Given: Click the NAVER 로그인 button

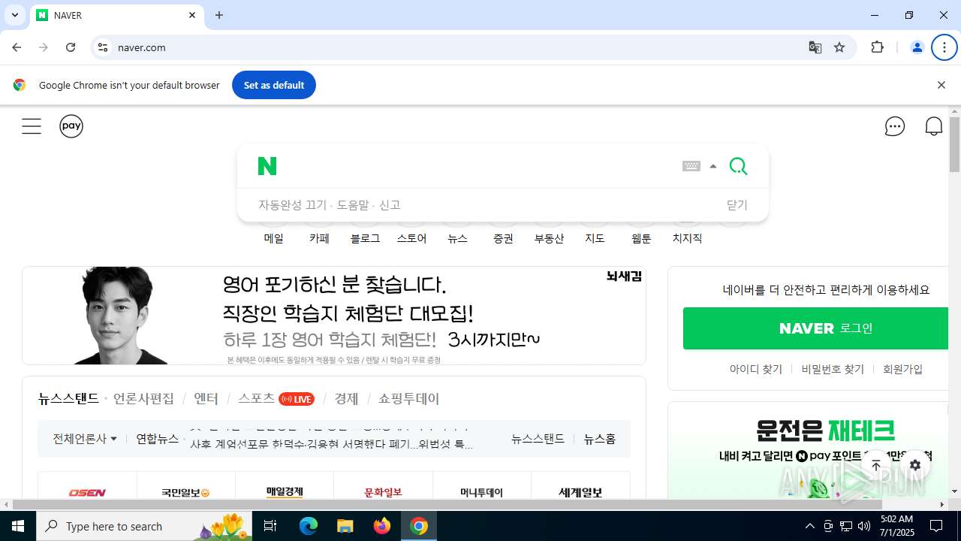Looking at the screenshot, I should tap(816, 328).
